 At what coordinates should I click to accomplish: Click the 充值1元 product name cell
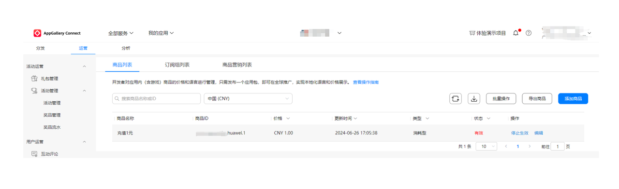[x=125, y=133]
